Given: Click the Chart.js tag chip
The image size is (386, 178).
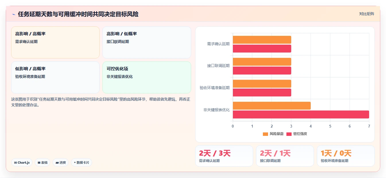Looking at the screenshot, I should coord(22,163).
